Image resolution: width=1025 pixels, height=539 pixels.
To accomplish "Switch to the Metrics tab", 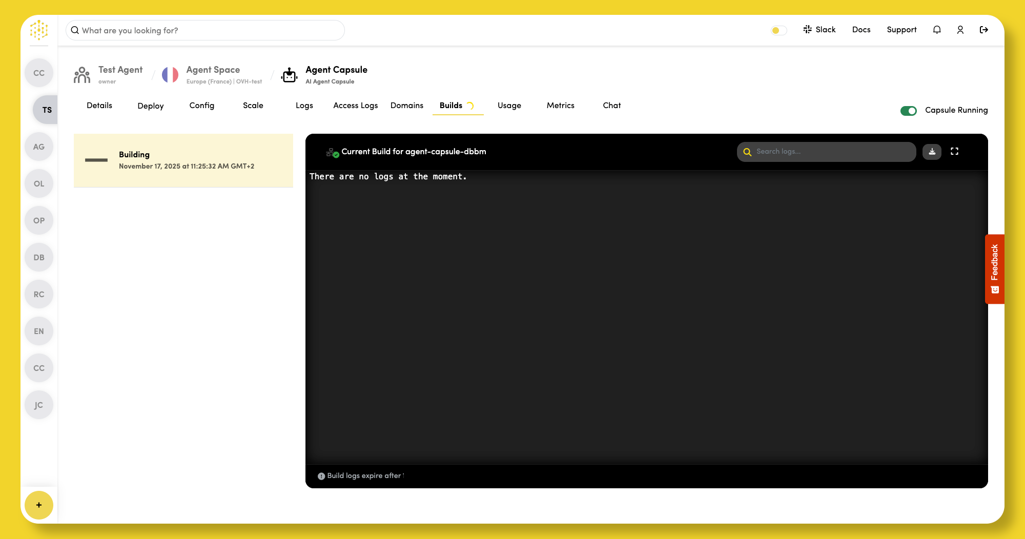I will click(x=560, y=106).
